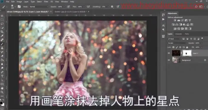This screenshot has height=110, width=208.
Task: Add a Curves adjustment
Action: (x=182, y=20)
